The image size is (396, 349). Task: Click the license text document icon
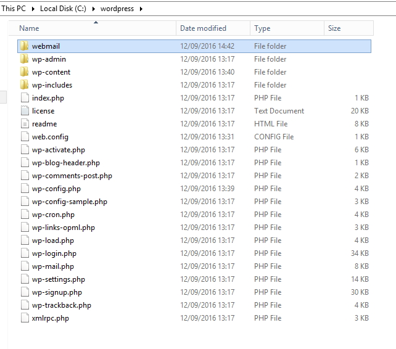tap(25, 111)
